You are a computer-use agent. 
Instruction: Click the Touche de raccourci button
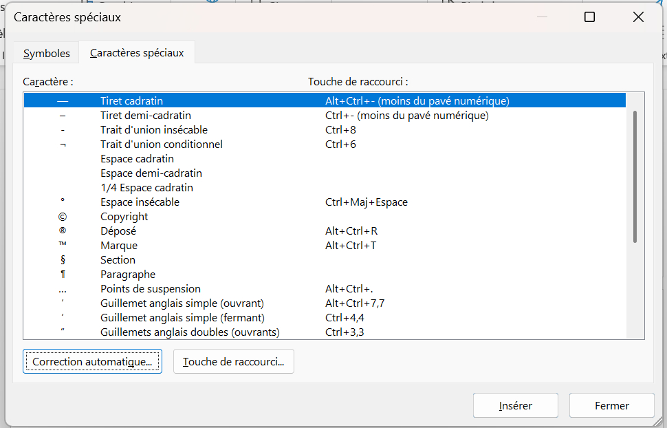(233, 361)
